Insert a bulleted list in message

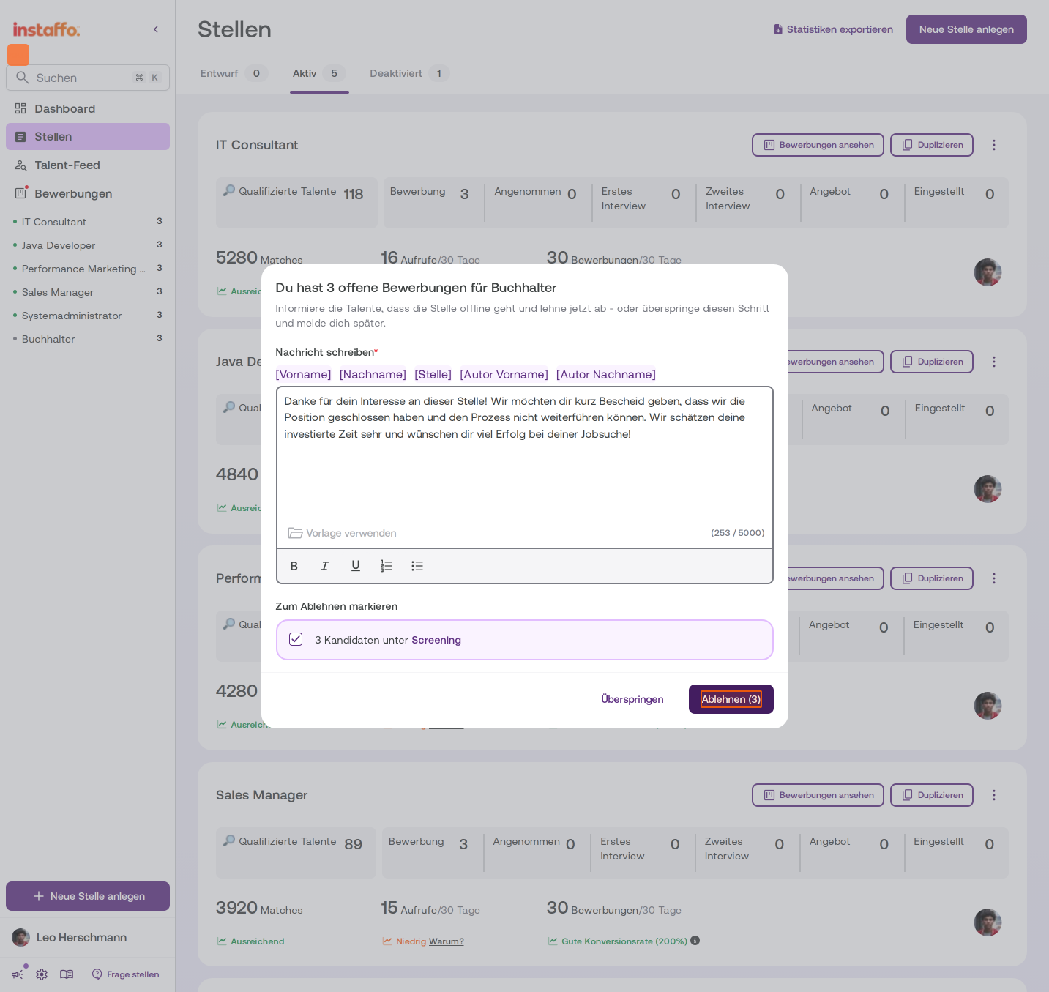[417, 566]
